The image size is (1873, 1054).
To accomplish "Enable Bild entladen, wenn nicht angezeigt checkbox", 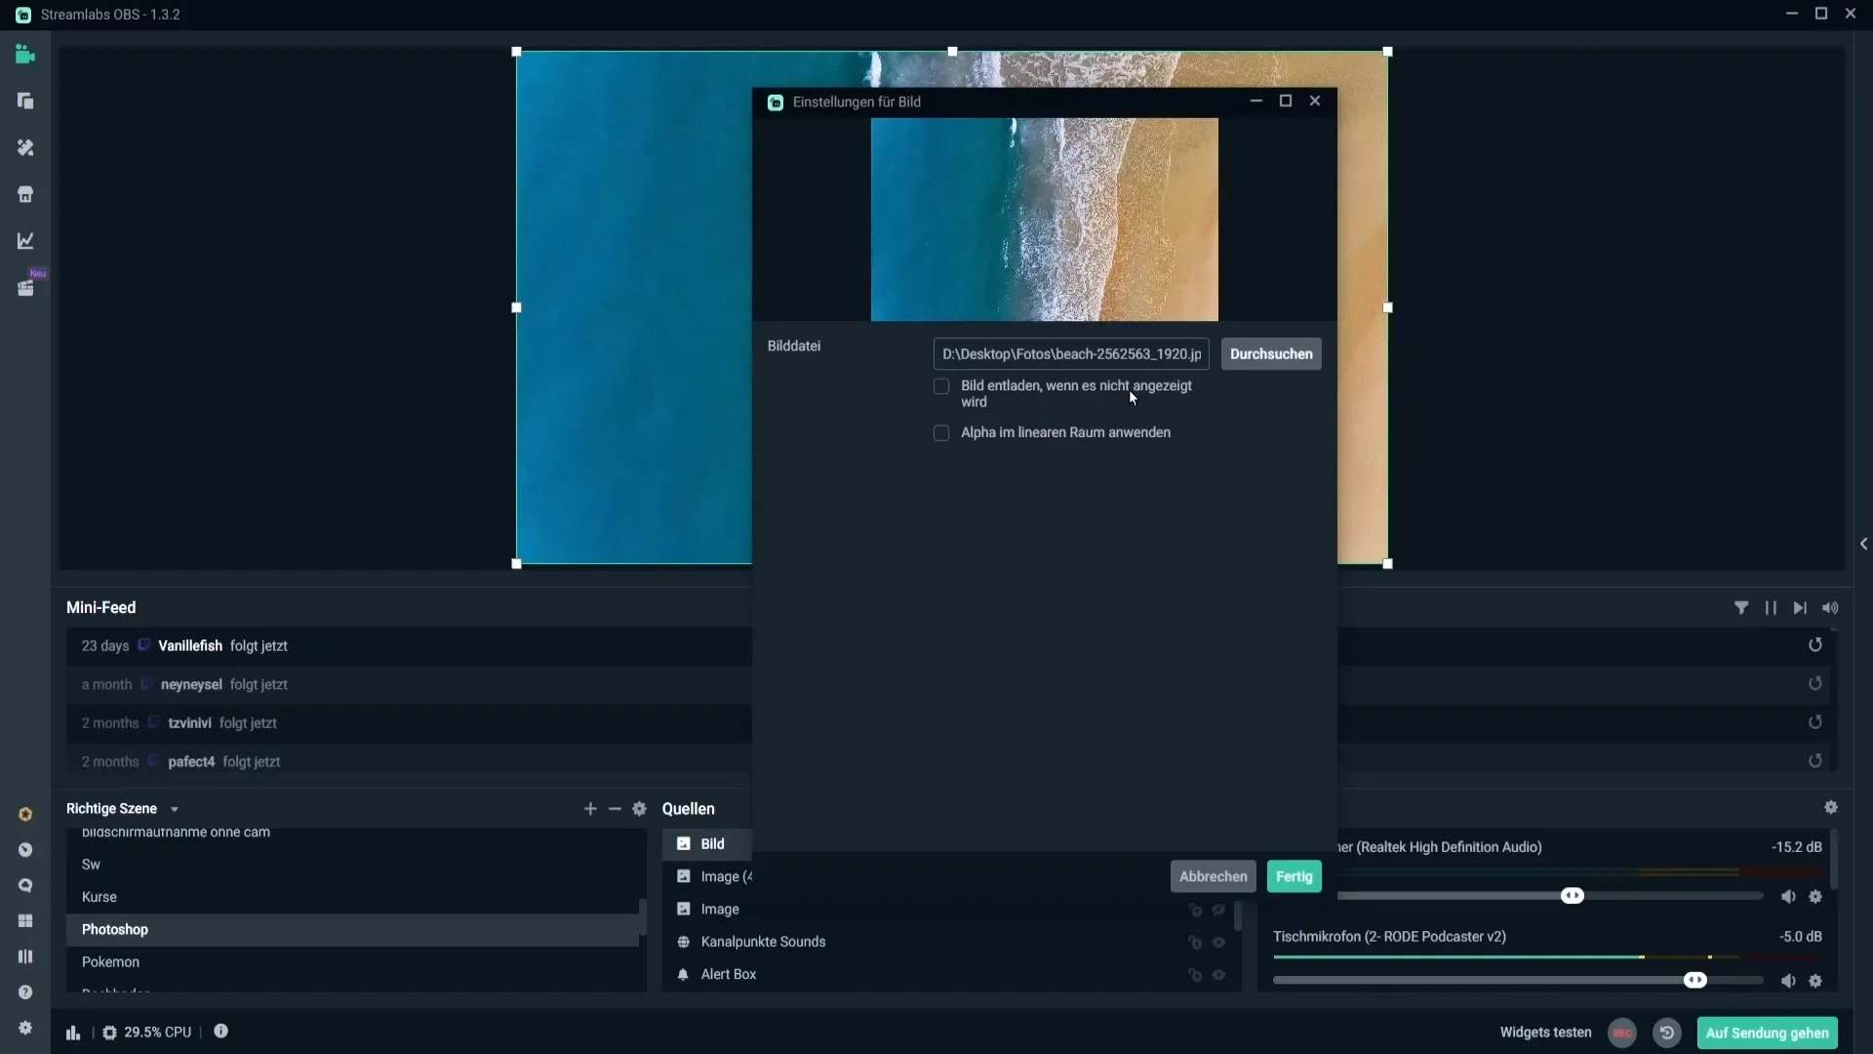I will 941,386.
